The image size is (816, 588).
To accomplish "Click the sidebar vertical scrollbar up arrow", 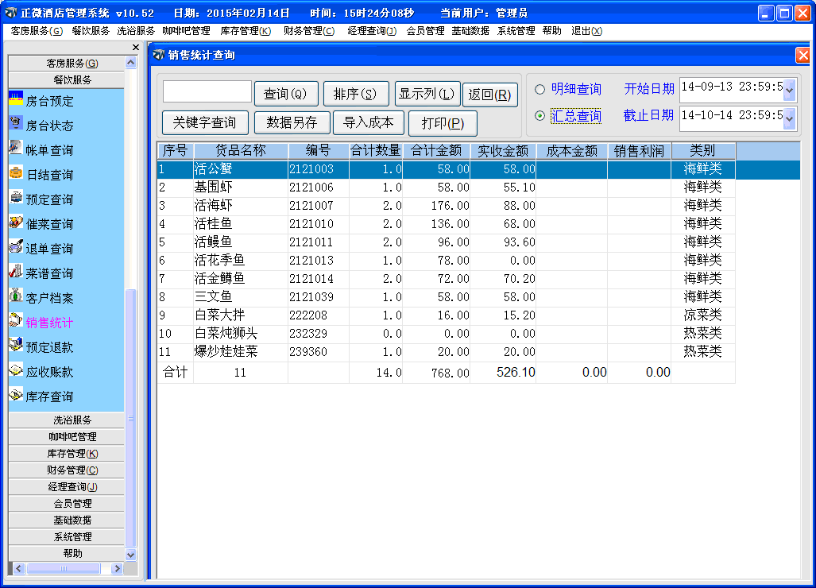I will (x=130, y=63).
